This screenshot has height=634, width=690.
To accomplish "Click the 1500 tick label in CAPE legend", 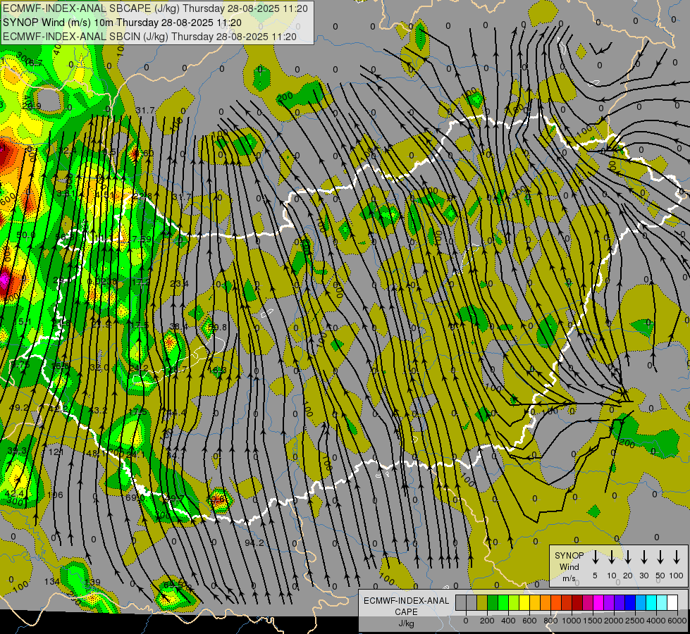I will click(x=593, y=621).
